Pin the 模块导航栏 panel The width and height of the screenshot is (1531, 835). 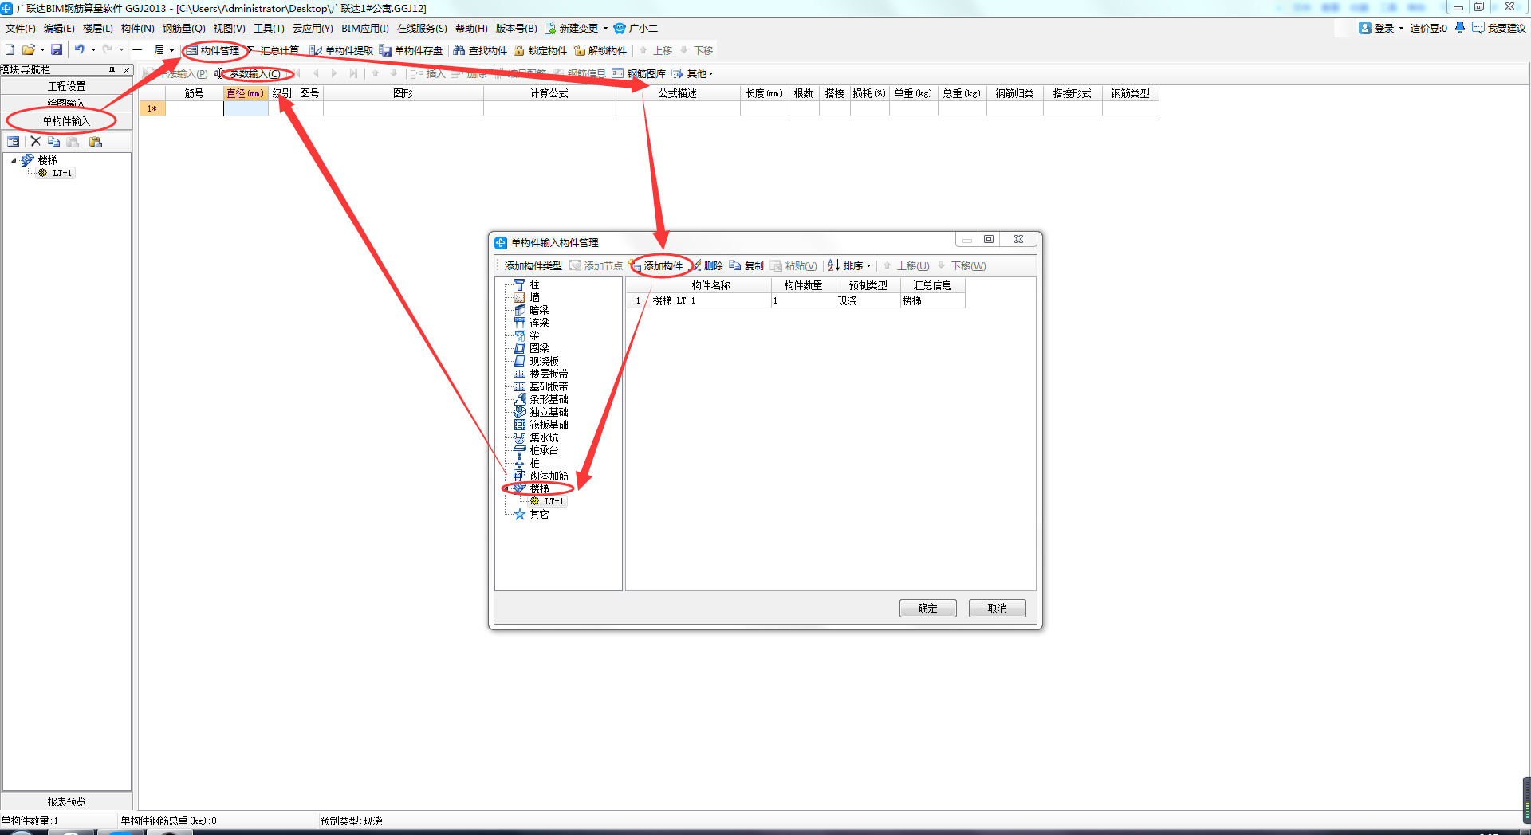pos(112,70)
